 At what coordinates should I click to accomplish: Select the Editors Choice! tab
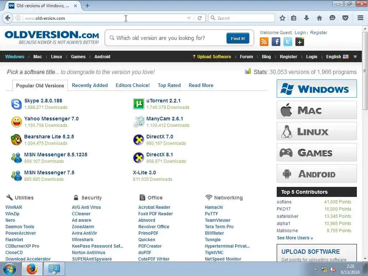(x=133, y=85)
